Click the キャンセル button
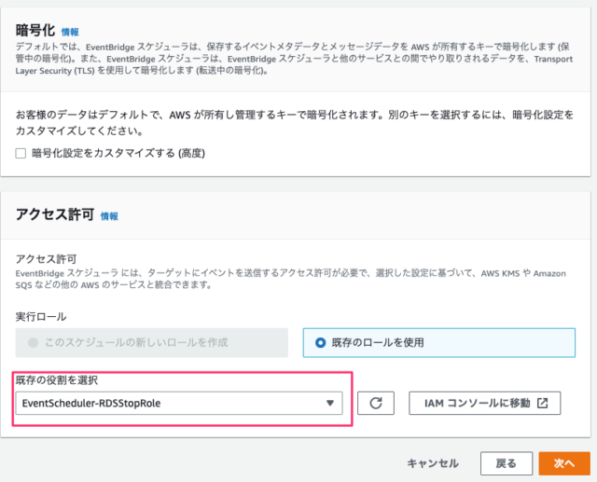The image size is (597, 482). [433, 463]
